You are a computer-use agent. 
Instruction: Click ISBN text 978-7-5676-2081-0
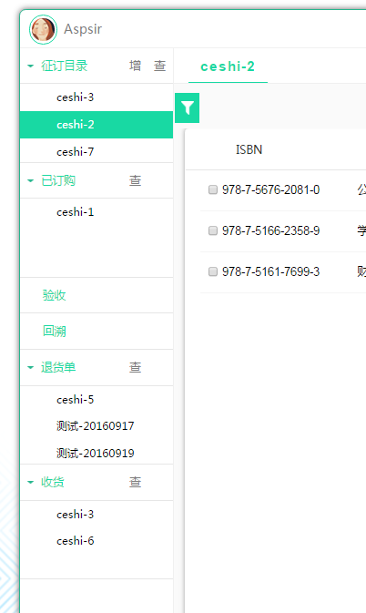(270, 189)
